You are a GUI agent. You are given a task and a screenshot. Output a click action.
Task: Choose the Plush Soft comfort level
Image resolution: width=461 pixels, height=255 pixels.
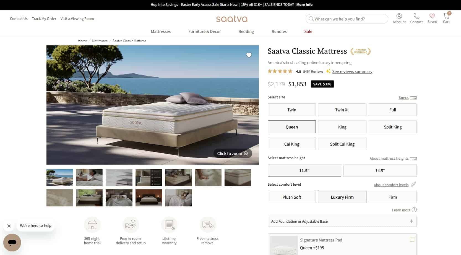(292, 197)
